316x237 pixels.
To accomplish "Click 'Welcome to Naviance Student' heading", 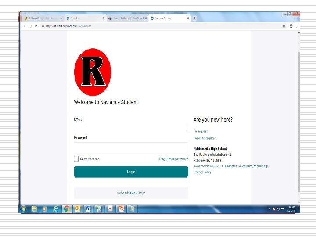I will 106,102.
